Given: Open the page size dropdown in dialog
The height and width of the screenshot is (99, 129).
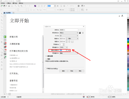Looking at the screenshot, I should click(x=69, y=36).
